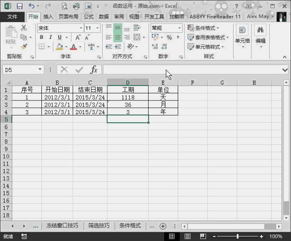
Task: Toggle middle vertical alignment
Action: click(x=118, y=28)
